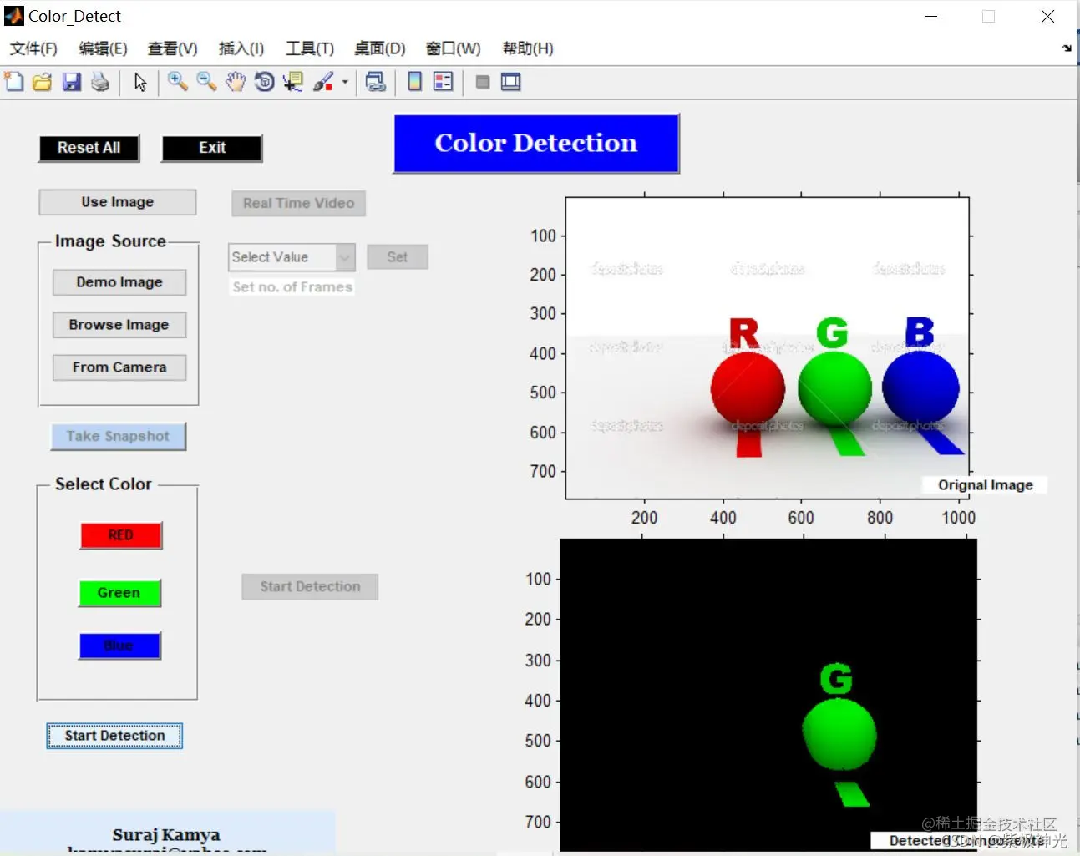Click the Use Image button

(118, 202)
